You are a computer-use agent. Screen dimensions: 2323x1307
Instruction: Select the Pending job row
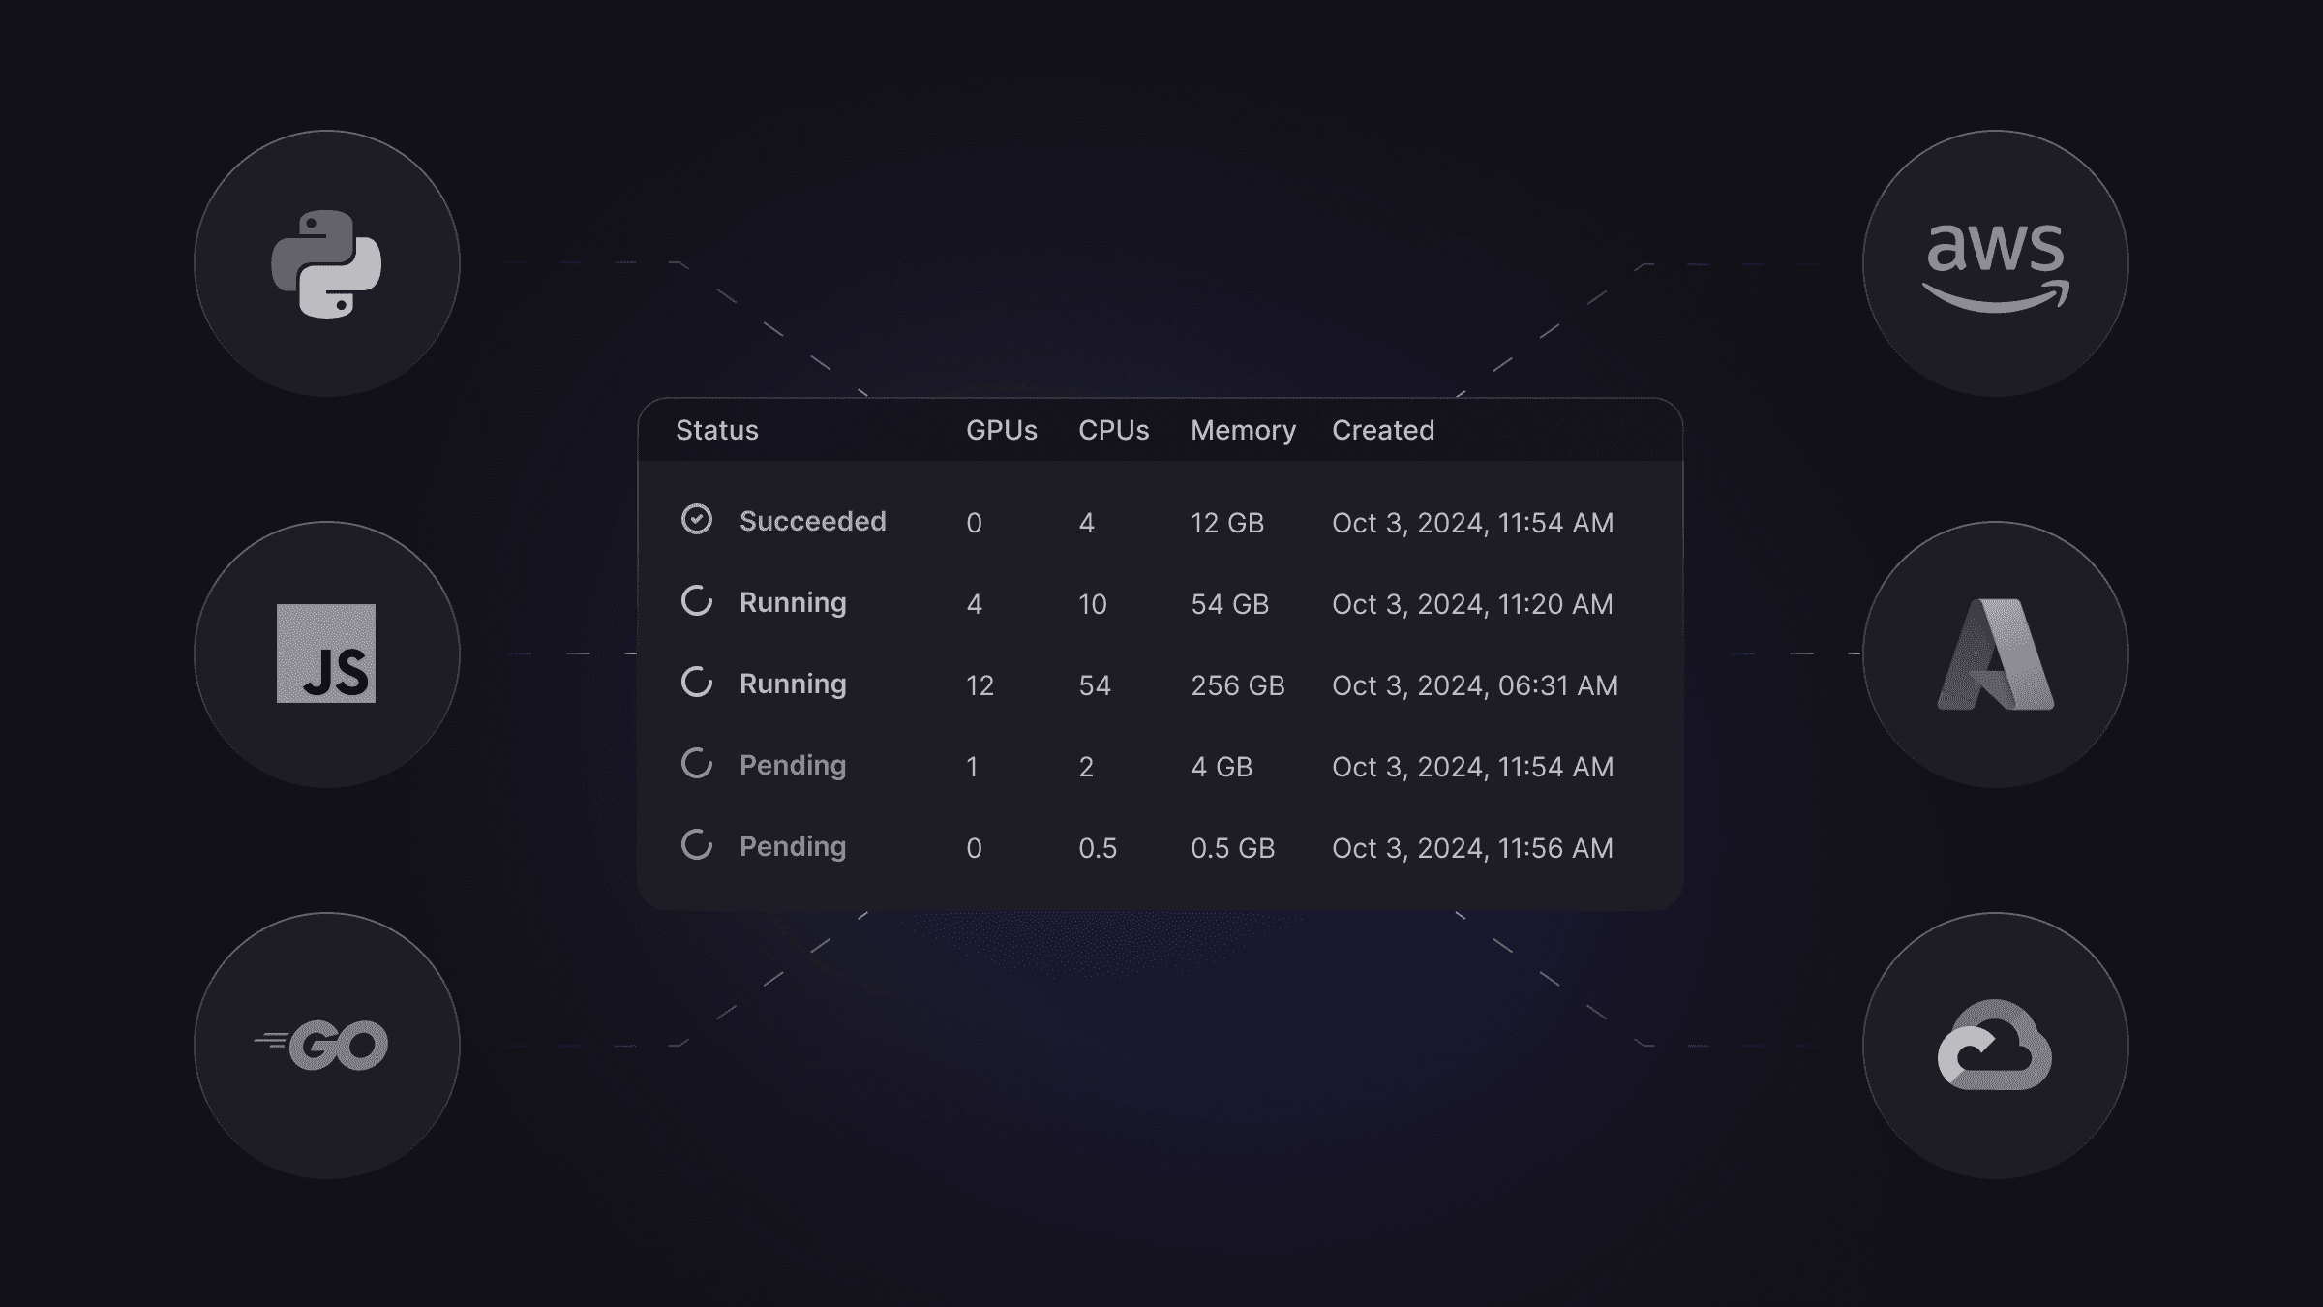1160,765
